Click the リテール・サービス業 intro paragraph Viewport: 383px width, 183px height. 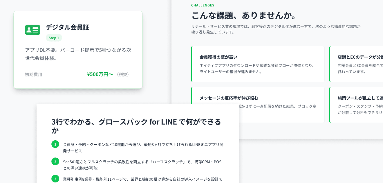pyautogui.click(x=276, y=29)
